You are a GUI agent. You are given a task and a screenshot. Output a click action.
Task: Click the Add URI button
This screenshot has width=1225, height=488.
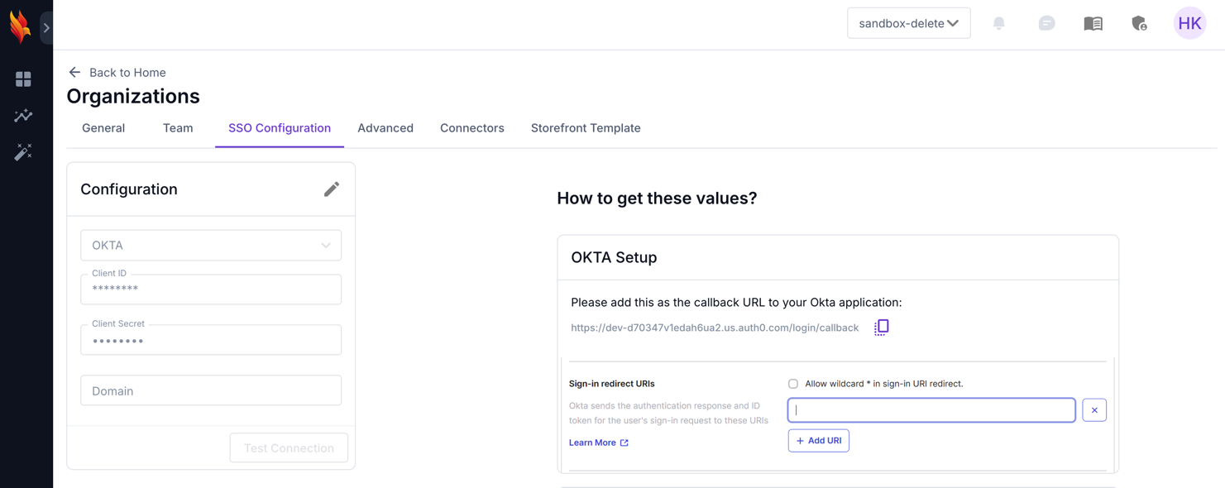click(818, 441)
